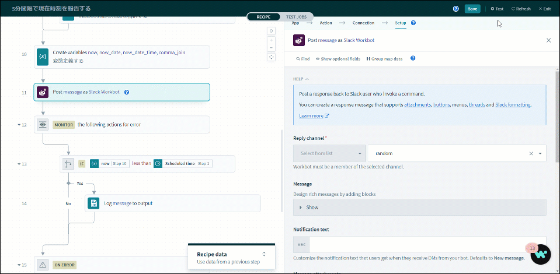Click the Yes branch label
The image size is (560, 274).
coord(80,184)
